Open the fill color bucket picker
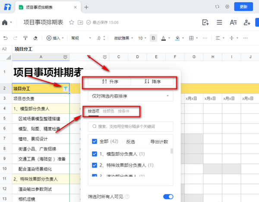Viewport: 259px width, 202px height. tap(177, 38)
